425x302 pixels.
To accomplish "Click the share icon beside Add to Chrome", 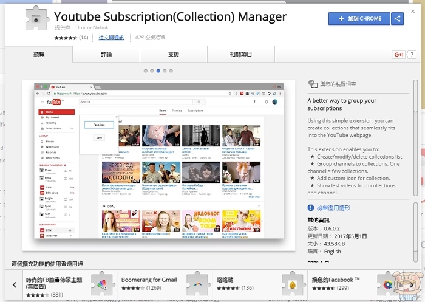I will click(398, 19).
